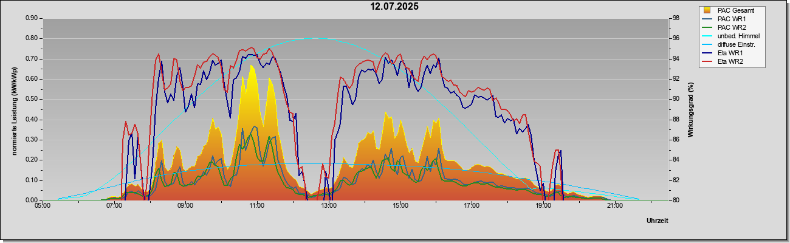
Task: Click the Wirkungsgrad (%) axis title
Action: (x=691, y=109)
